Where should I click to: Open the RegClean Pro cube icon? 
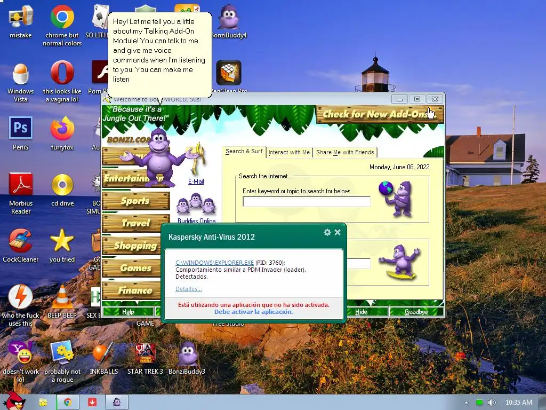[x=228, y=73]
